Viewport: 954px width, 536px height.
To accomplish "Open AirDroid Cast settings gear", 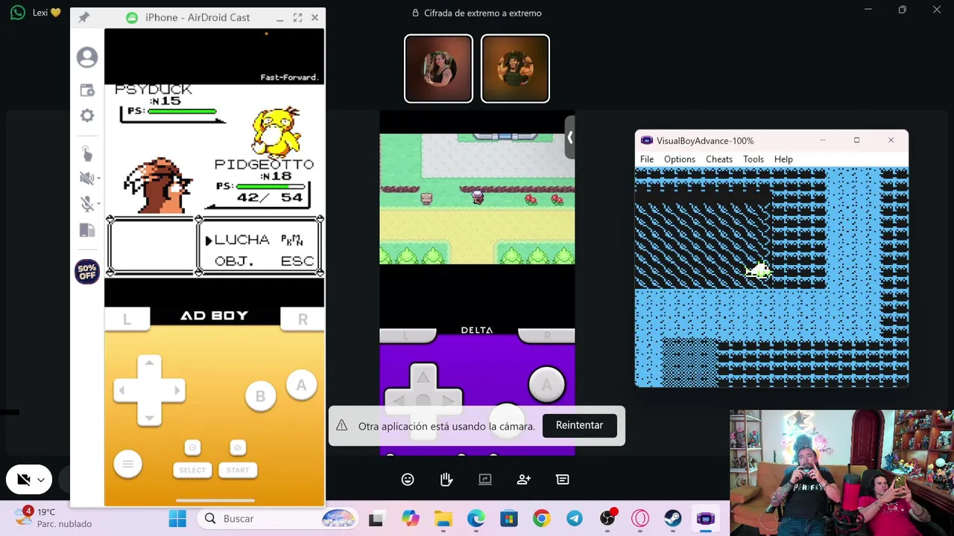I will [x=87, y=115].
